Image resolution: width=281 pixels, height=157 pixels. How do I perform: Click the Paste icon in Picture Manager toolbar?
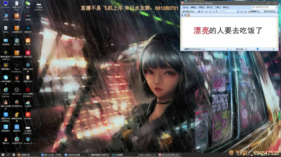(x=213, y=11)
